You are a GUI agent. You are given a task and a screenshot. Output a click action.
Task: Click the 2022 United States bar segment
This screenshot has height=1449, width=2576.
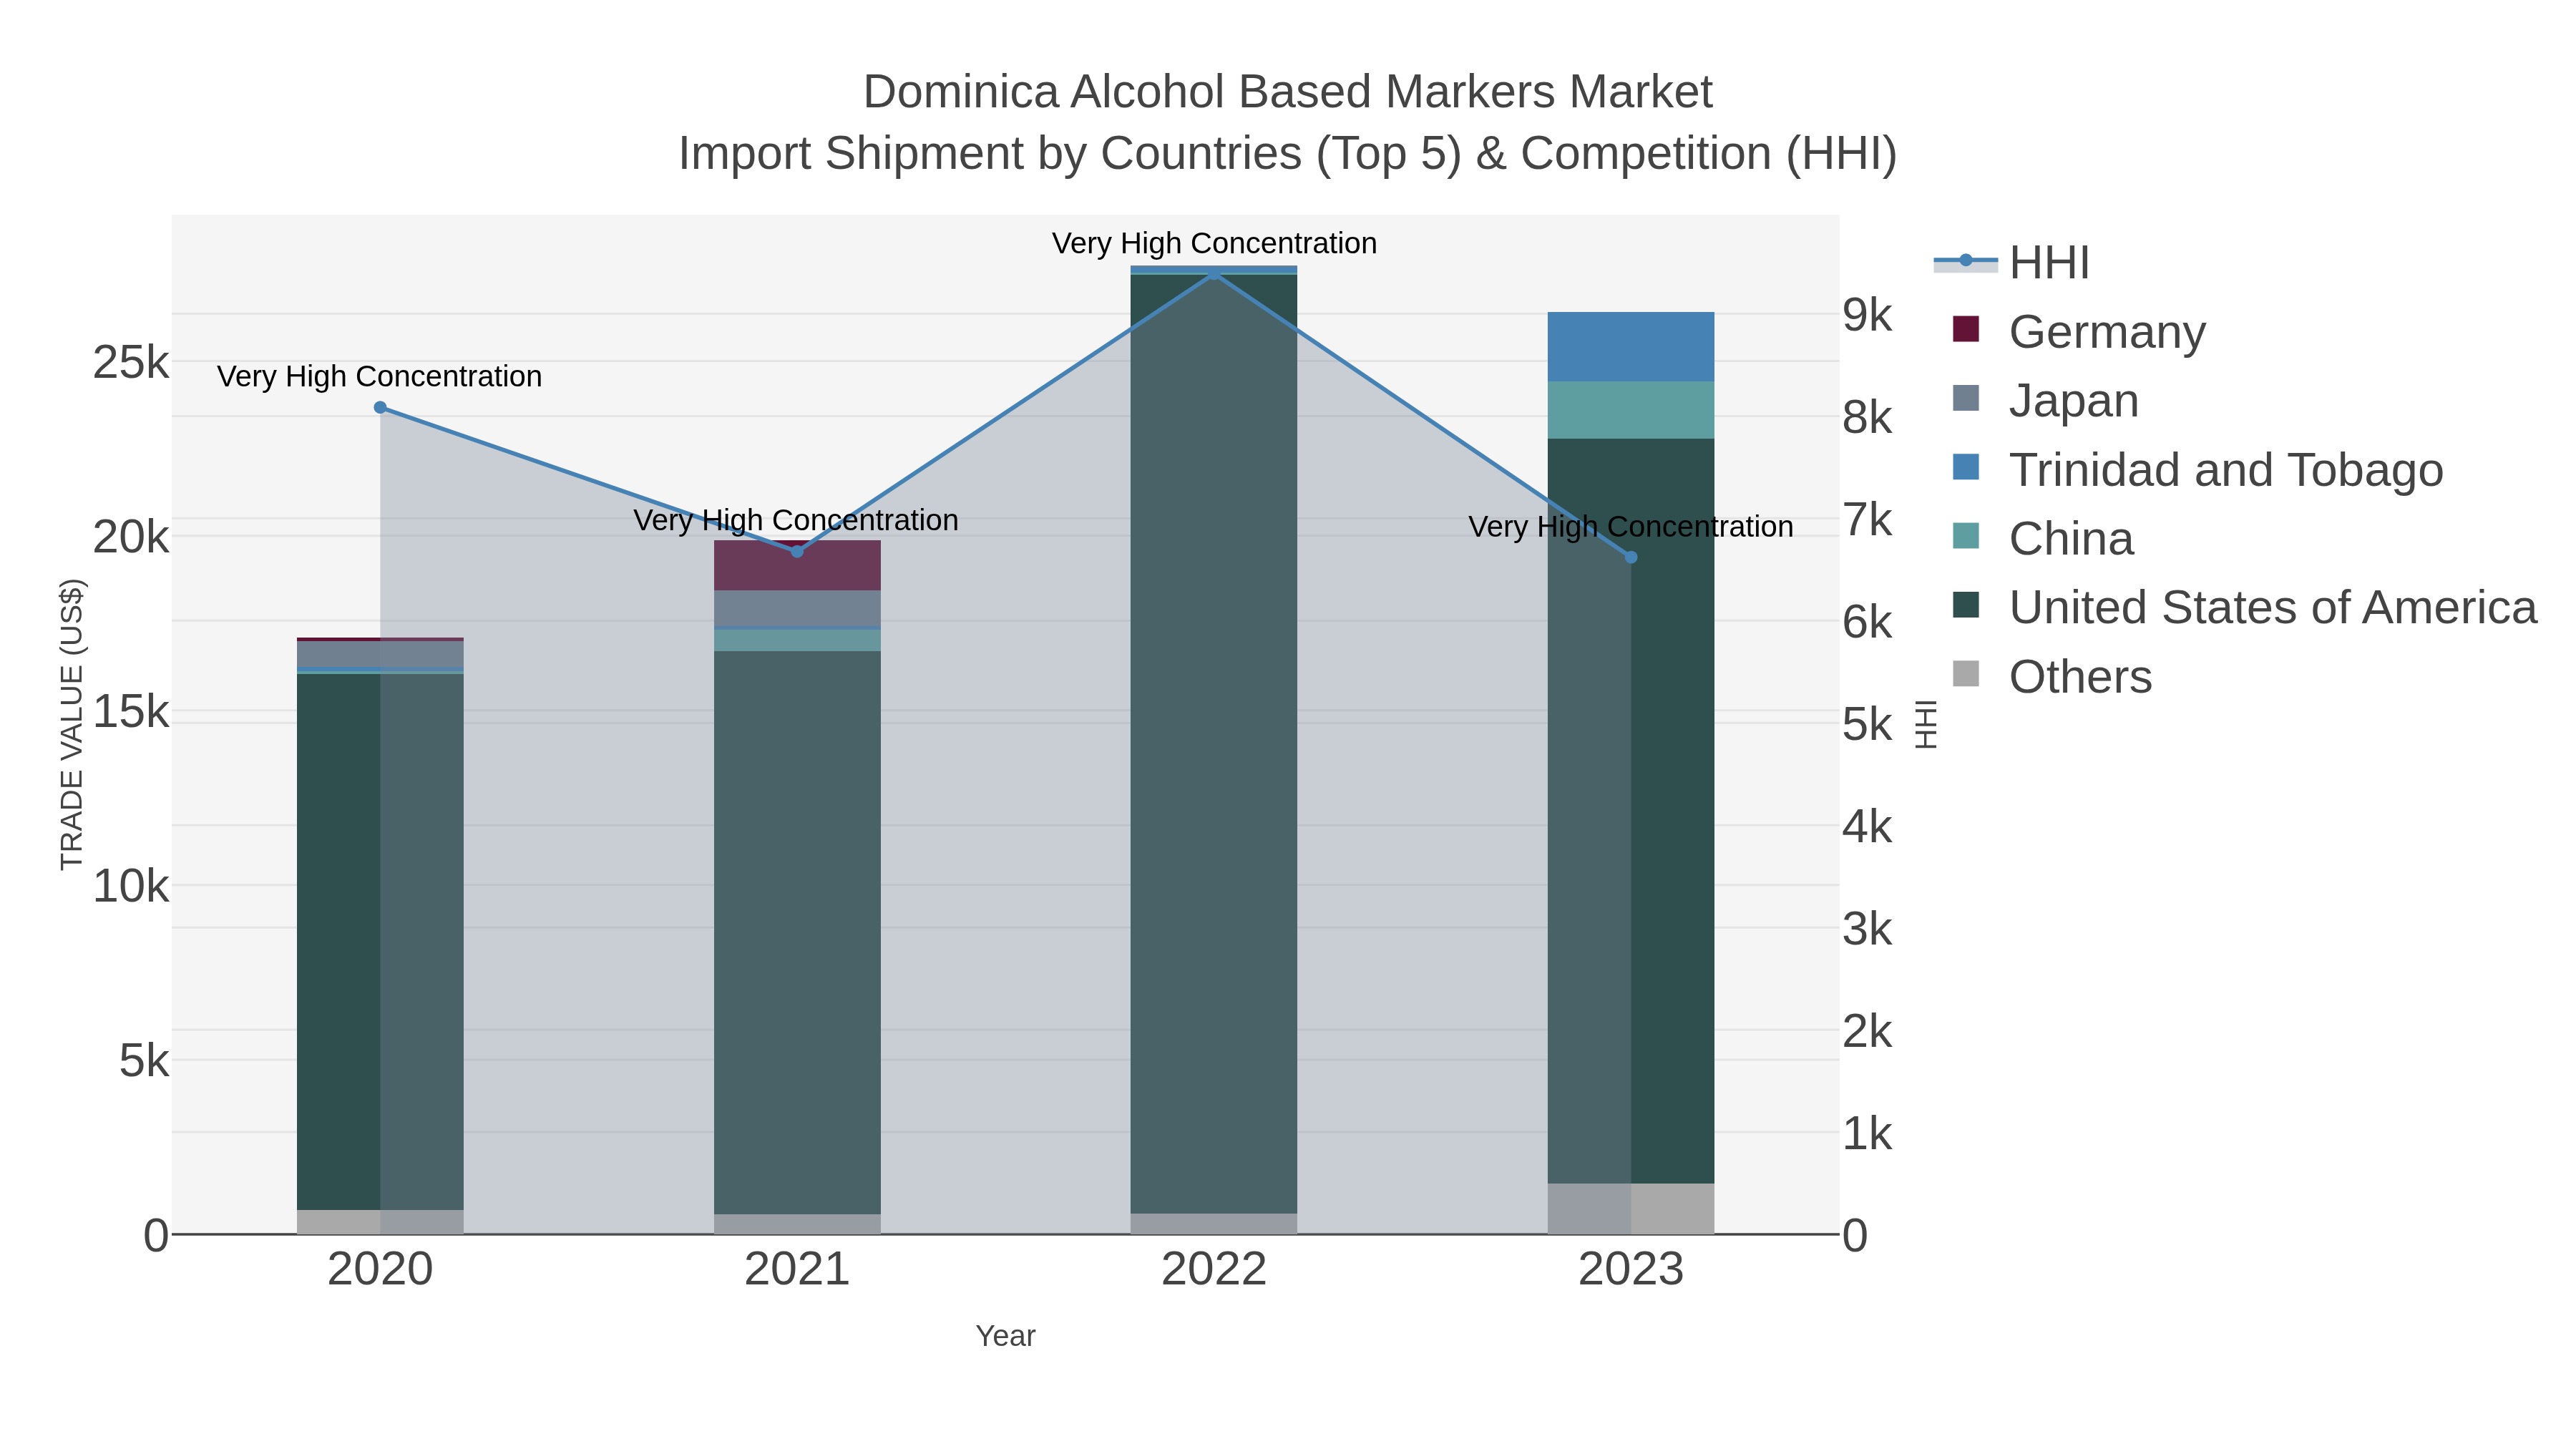click(1214, 744)
